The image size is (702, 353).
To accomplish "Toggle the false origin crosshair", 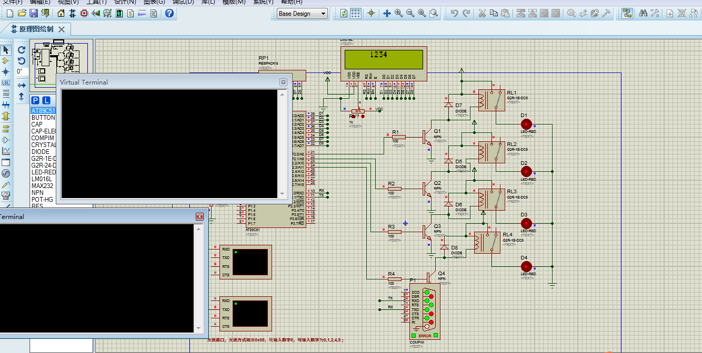I will [x=371, y=13].
